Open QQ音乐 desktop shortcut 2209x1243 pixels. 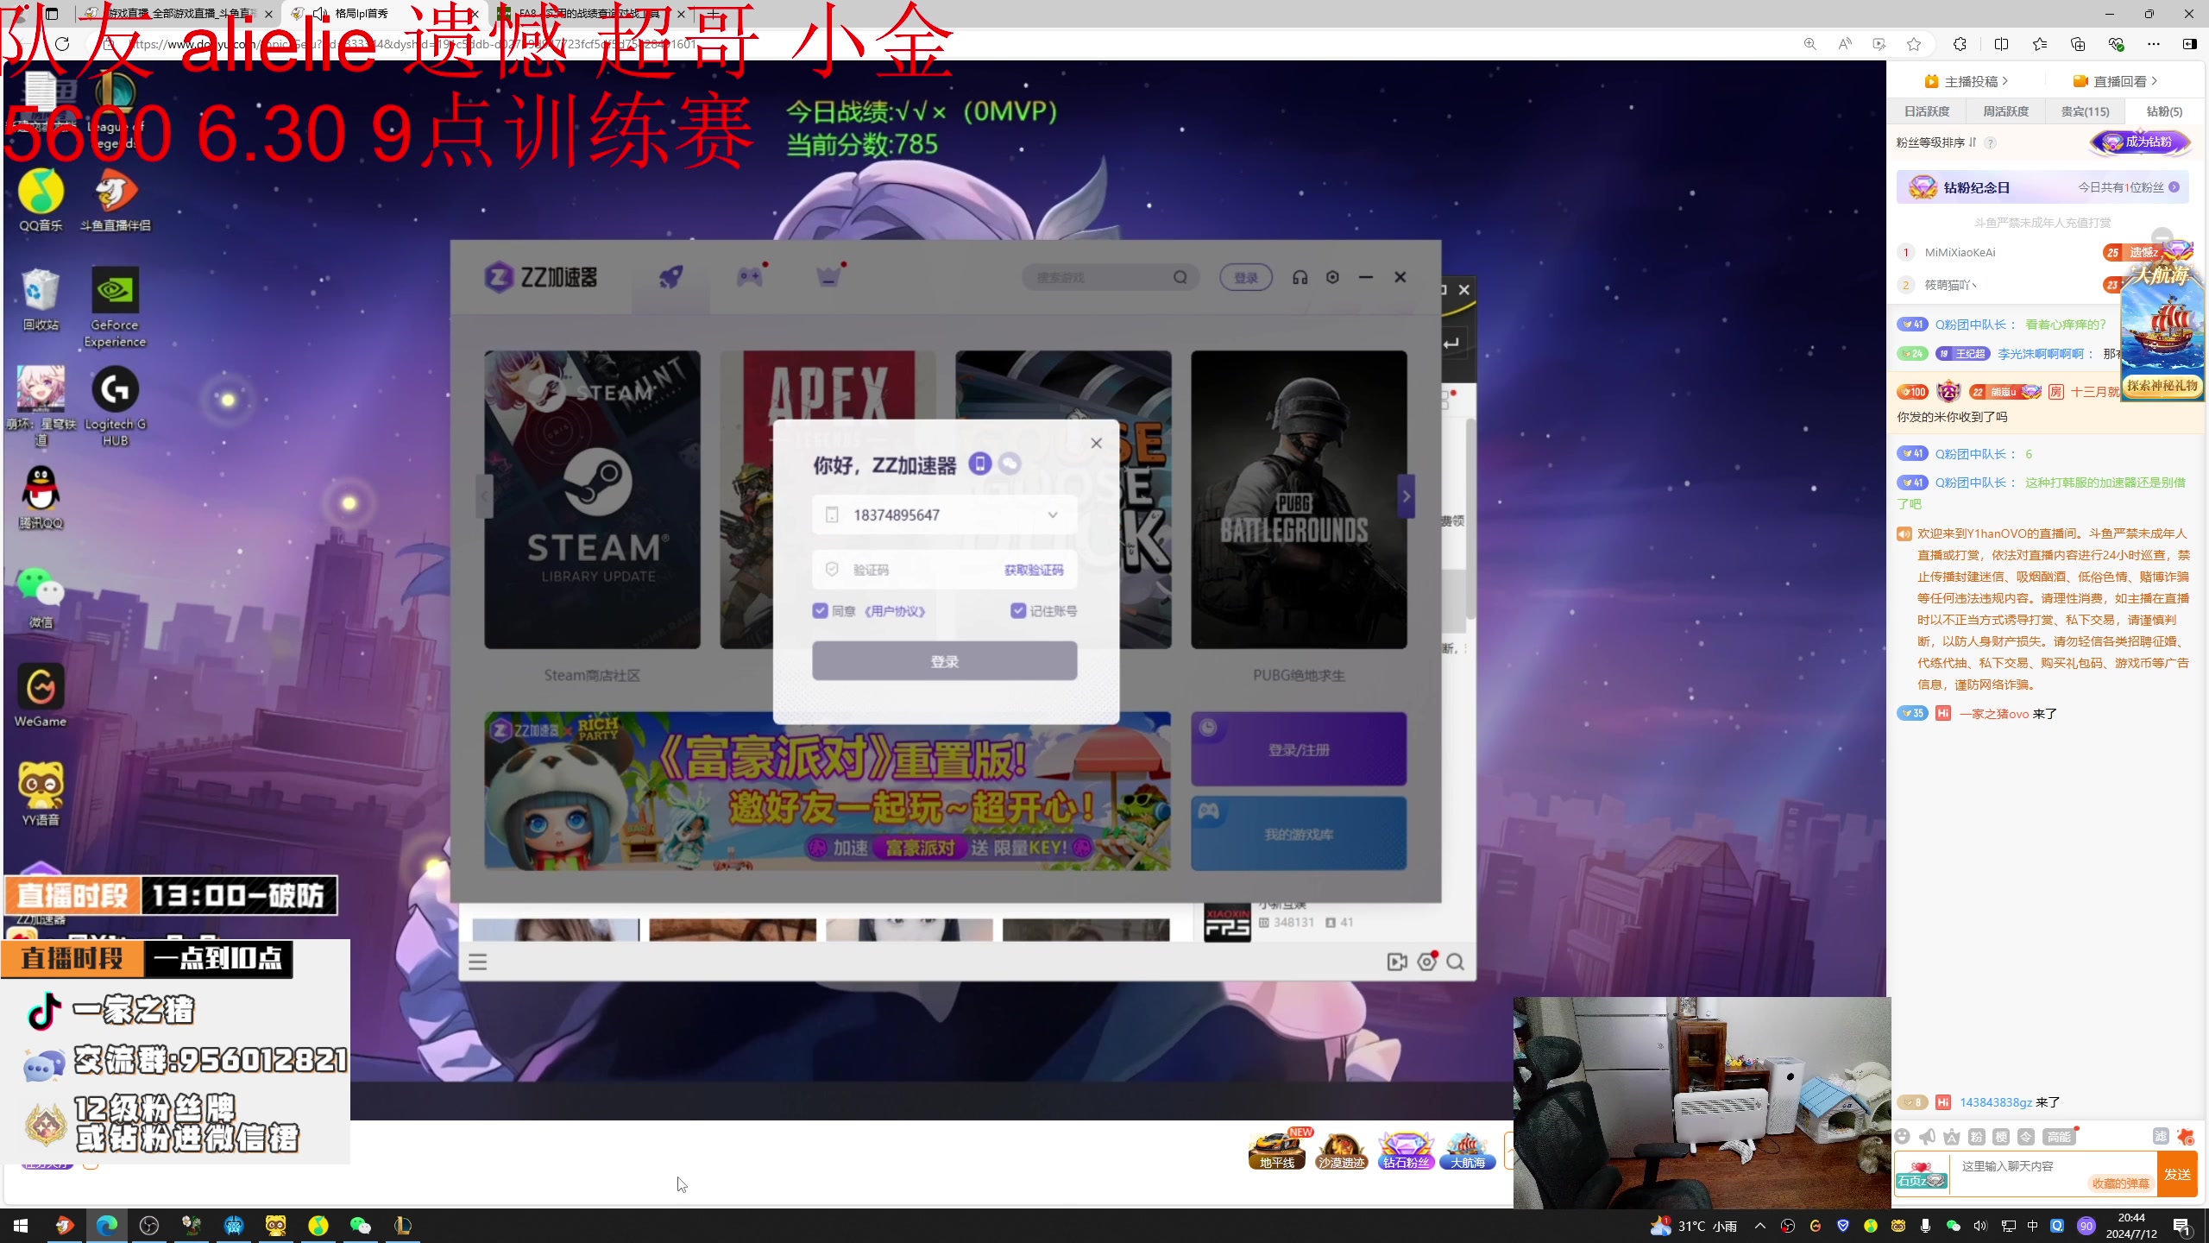pos(41,200)
